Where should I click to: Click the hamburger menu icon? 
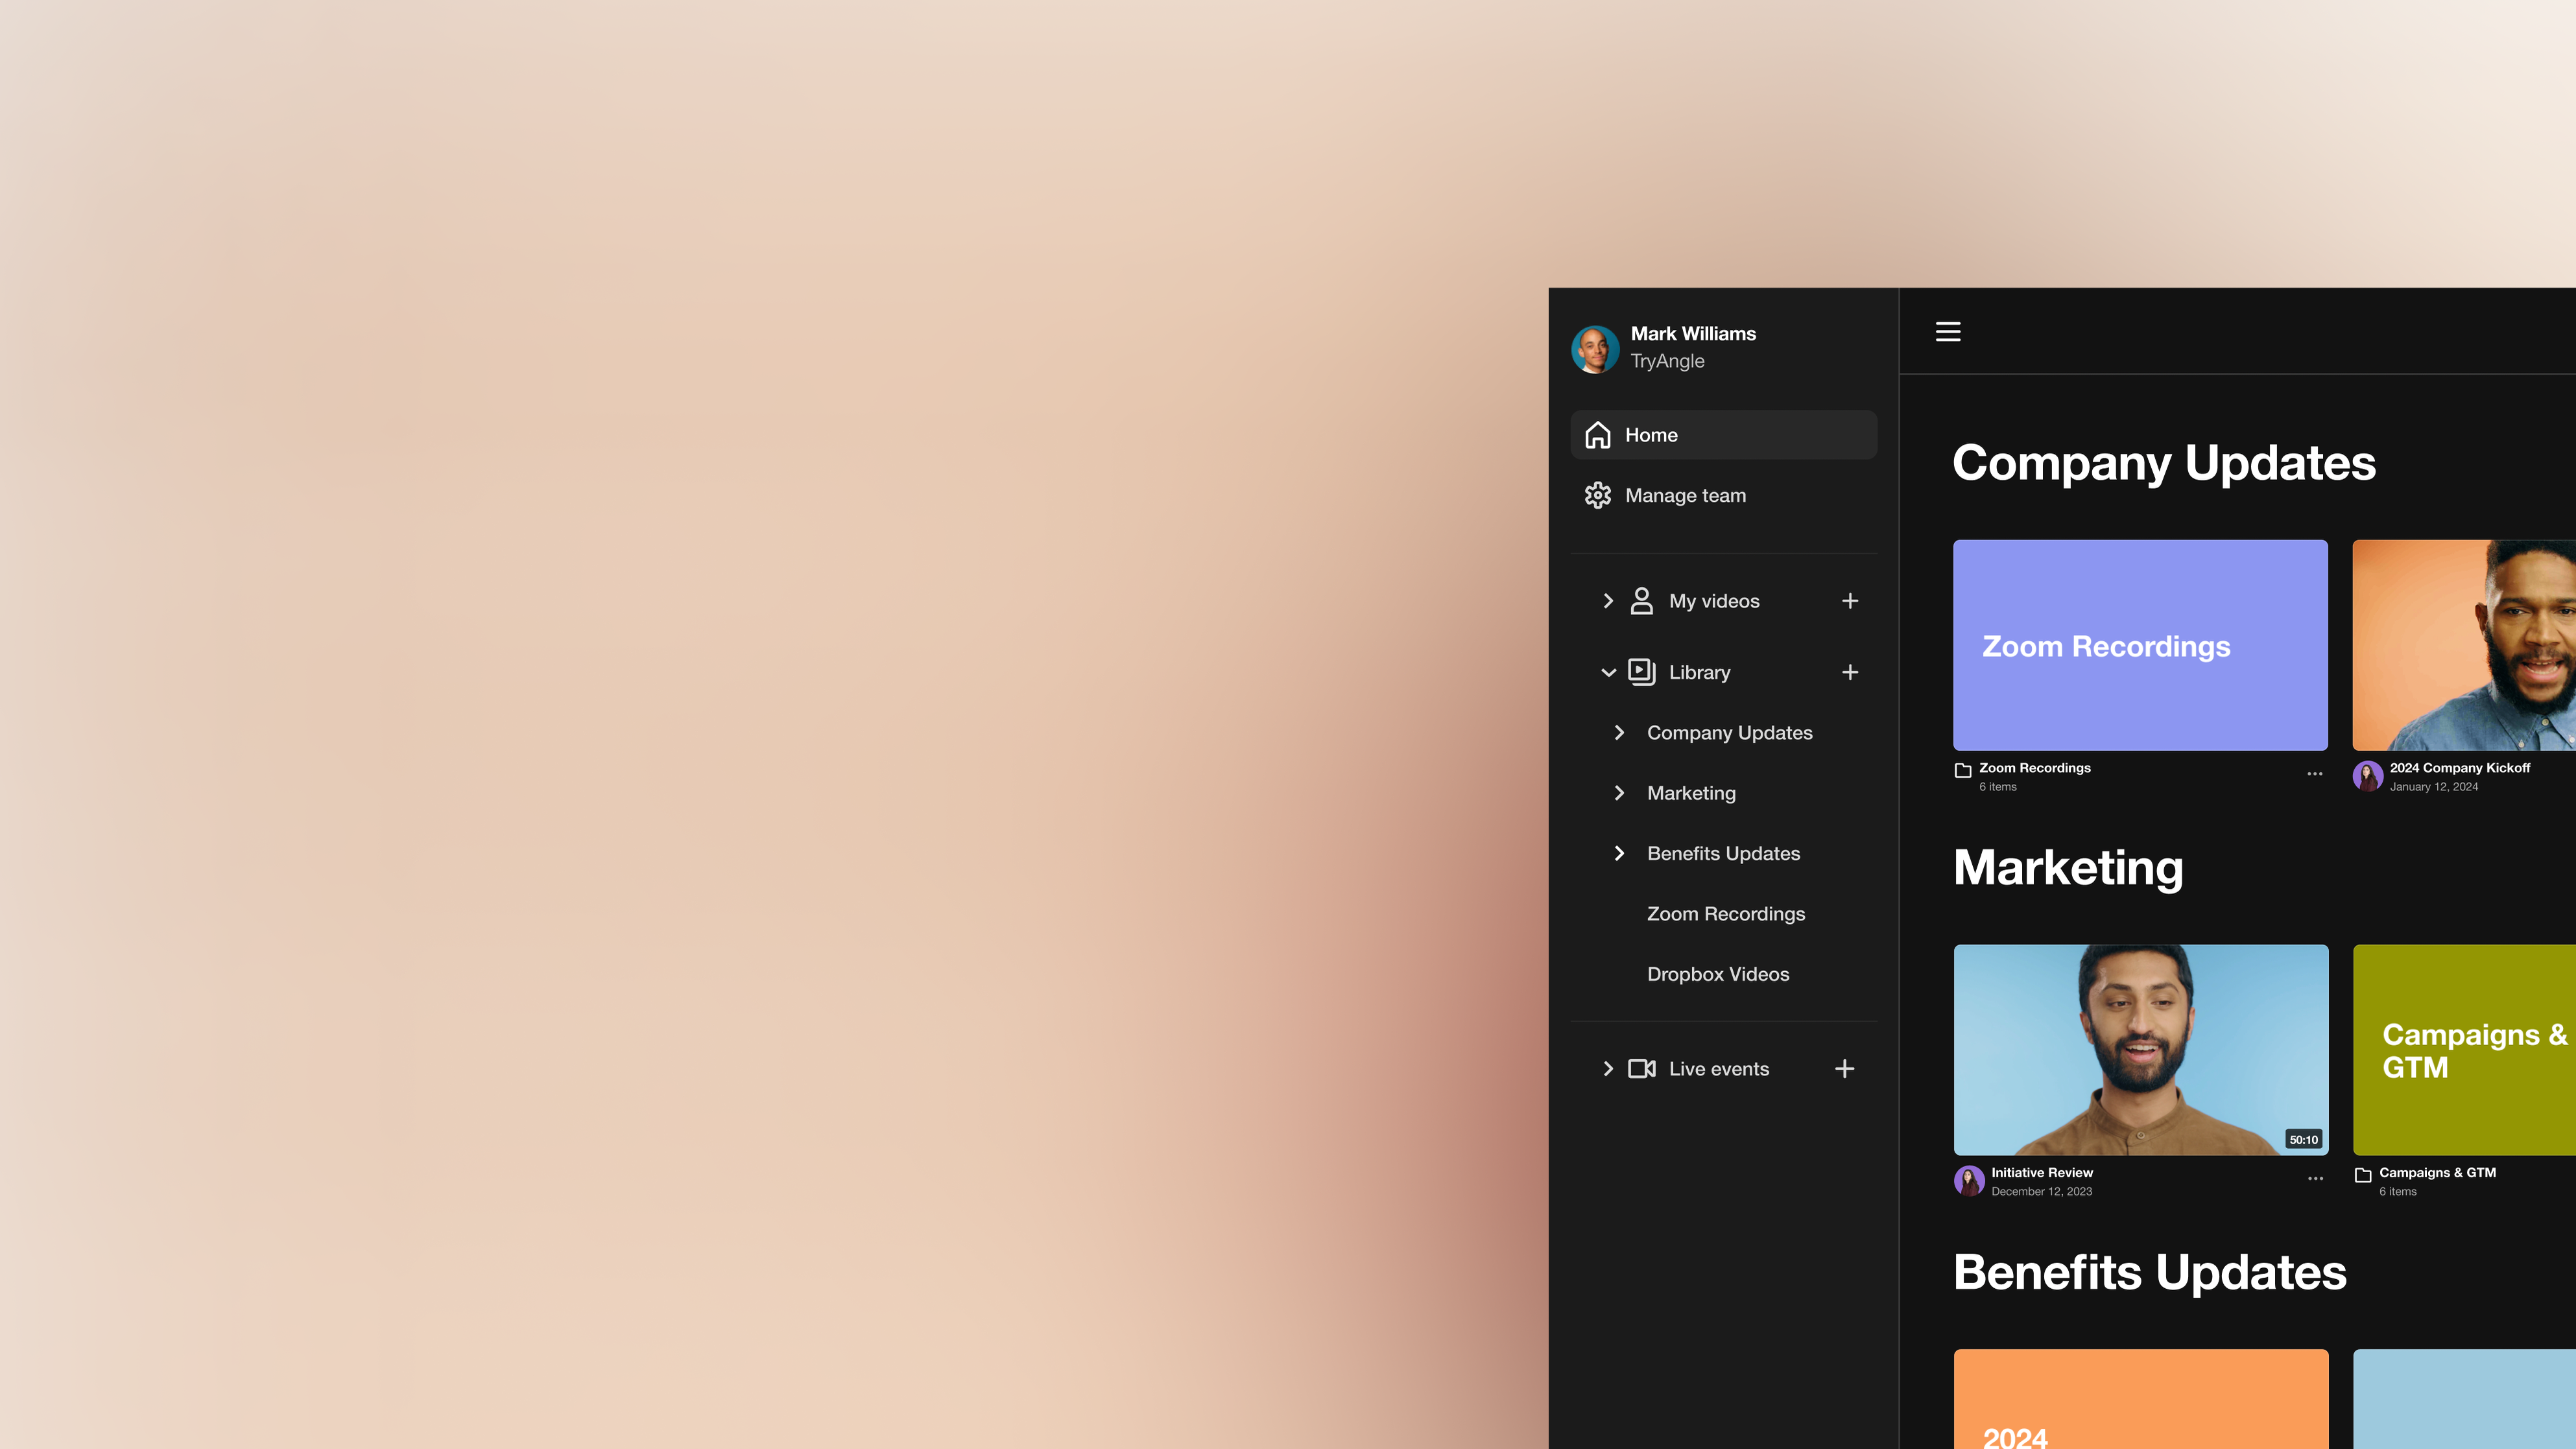[x=1947, y=331]
